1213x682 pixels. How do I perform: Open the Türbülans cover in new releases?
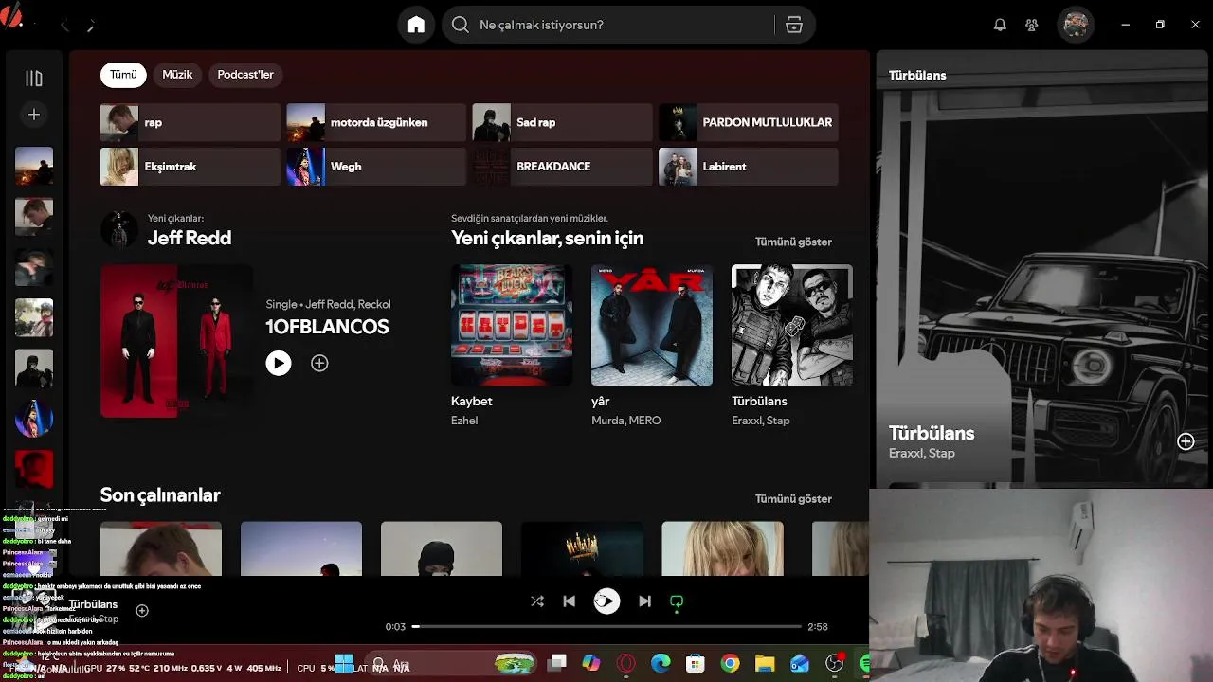[792, 325]
